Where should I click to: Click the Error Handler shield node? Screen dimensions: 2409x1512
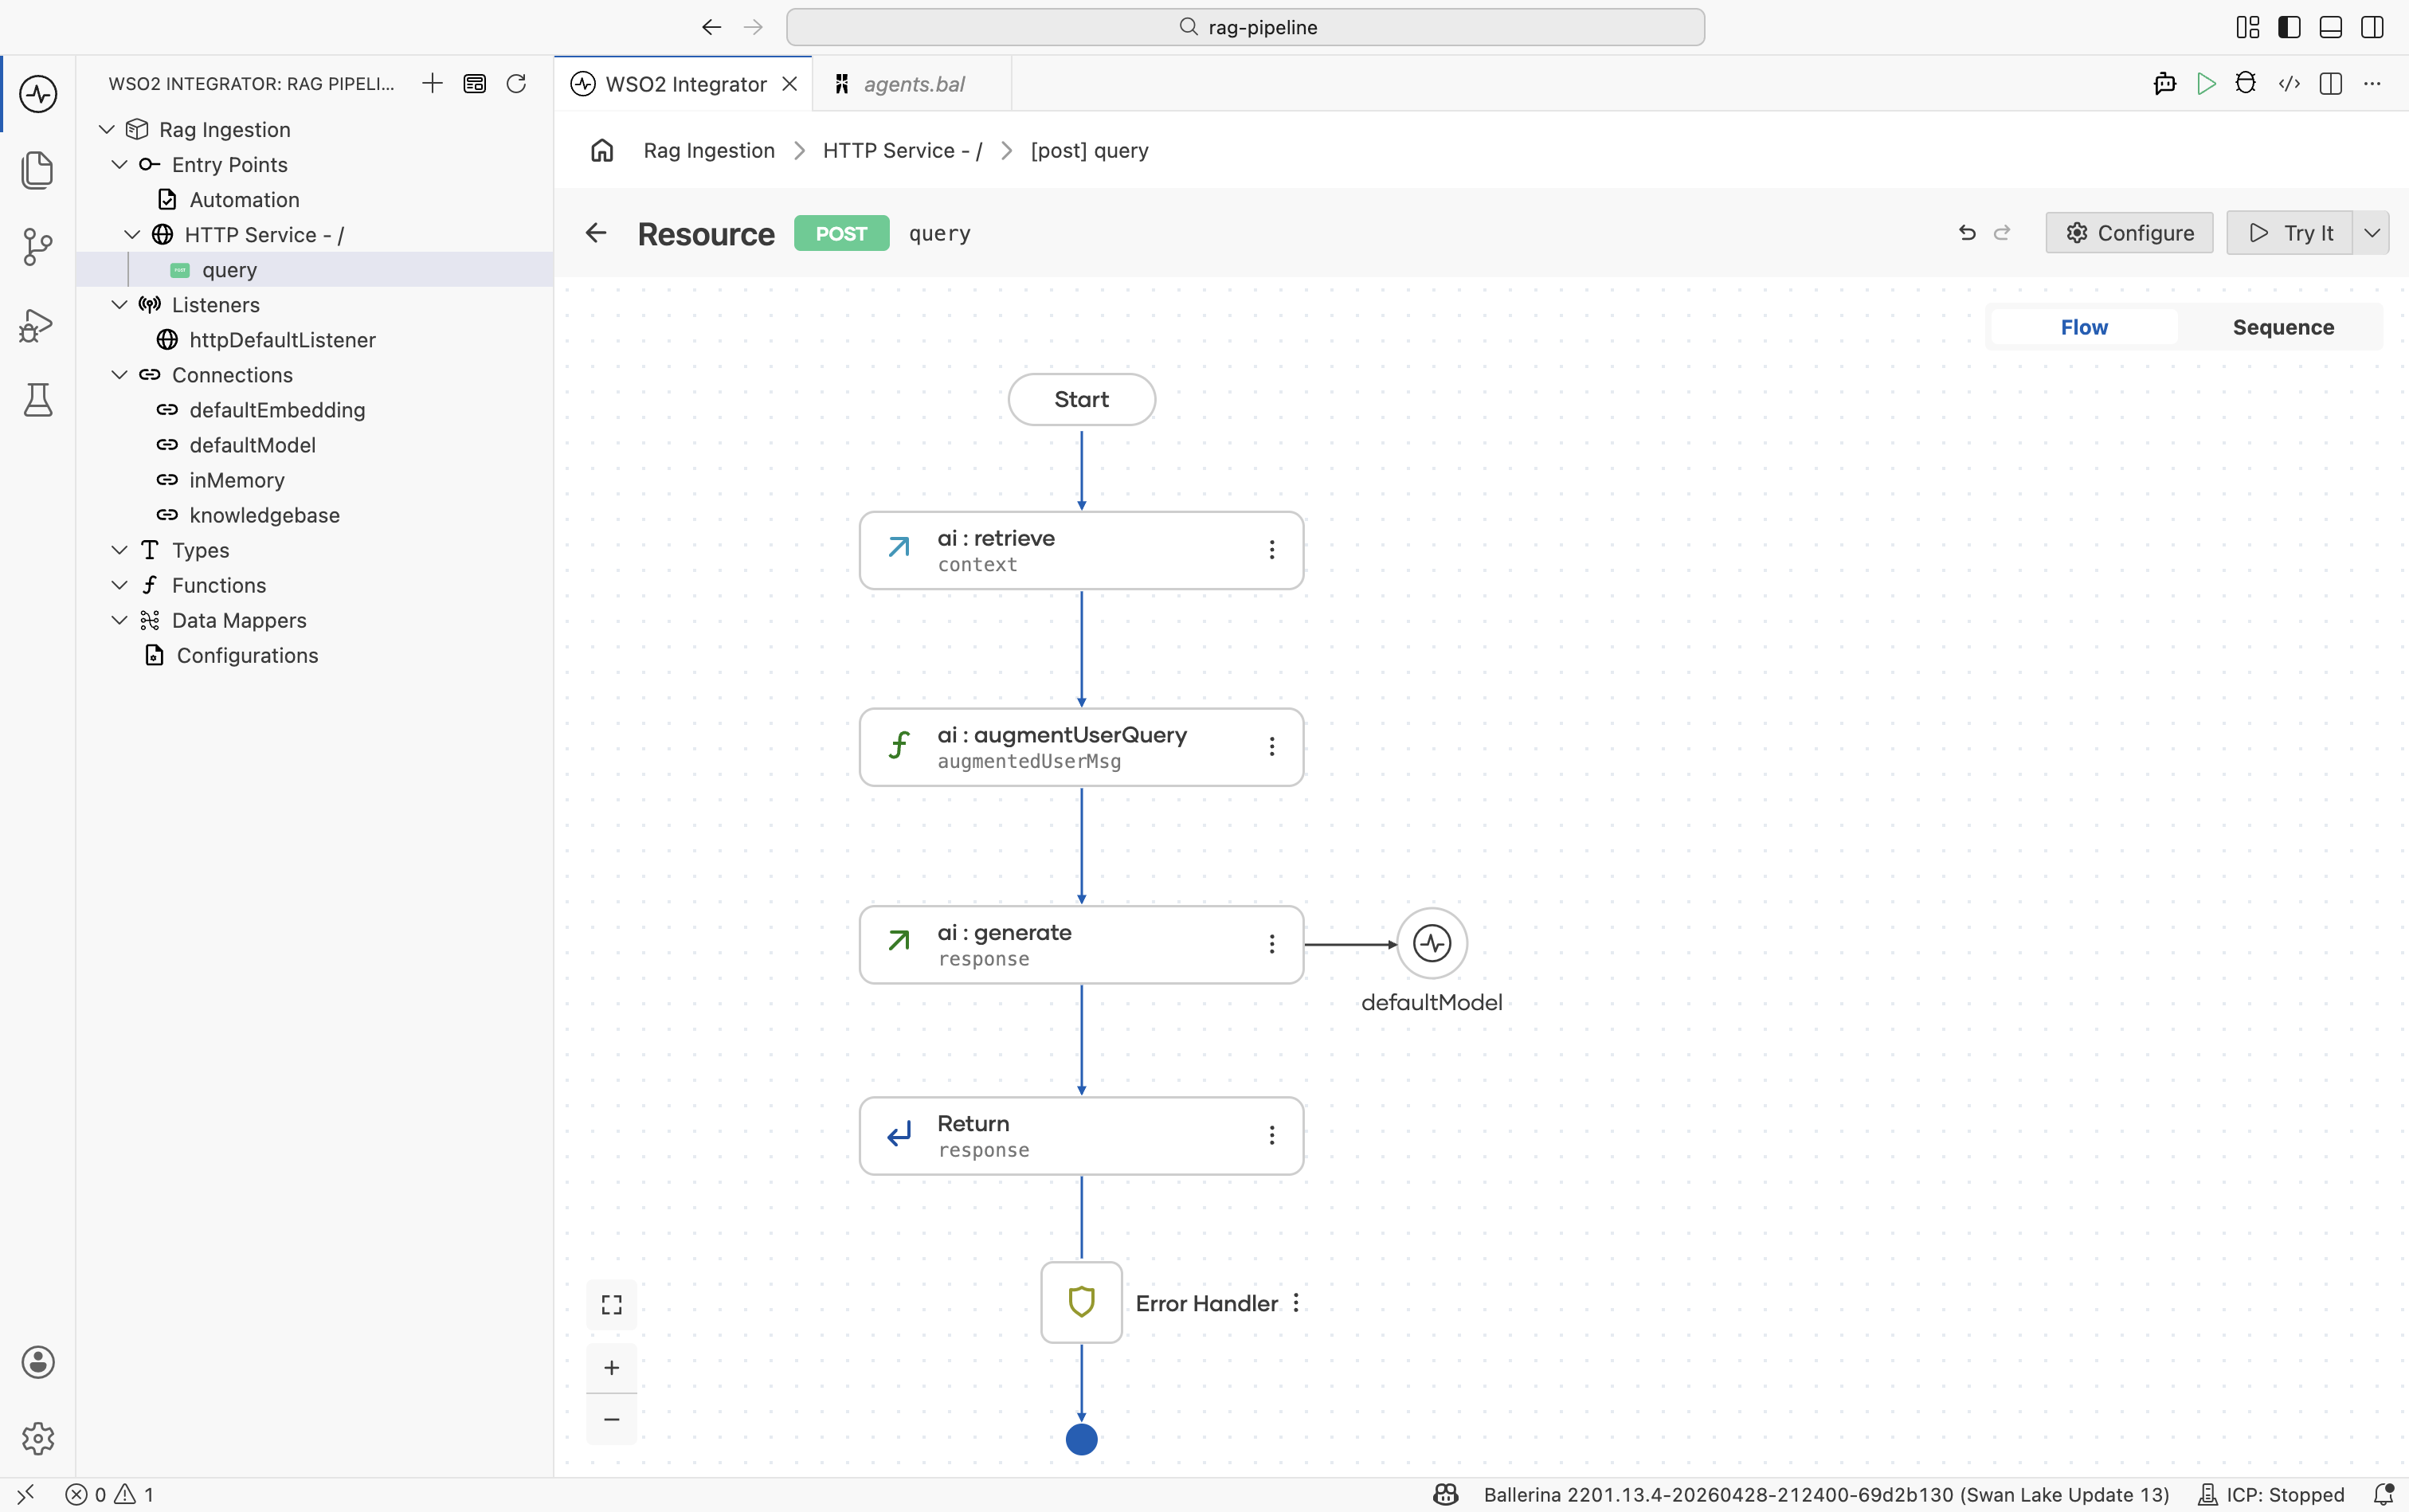tap(1081, 1302)
